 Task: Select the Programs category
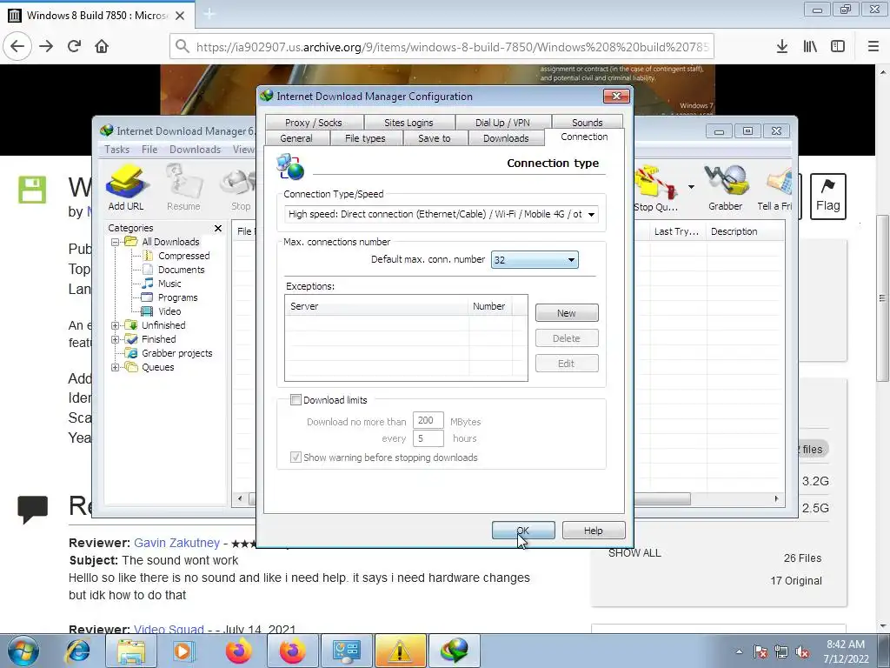[177, 297]
